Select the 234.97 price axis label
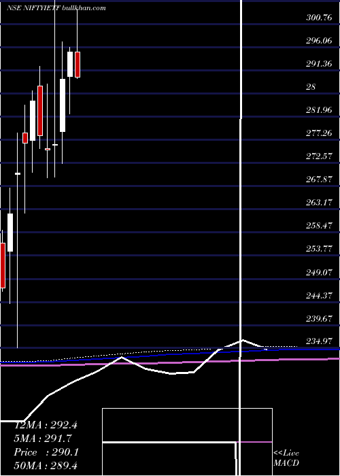 point(319,341)
